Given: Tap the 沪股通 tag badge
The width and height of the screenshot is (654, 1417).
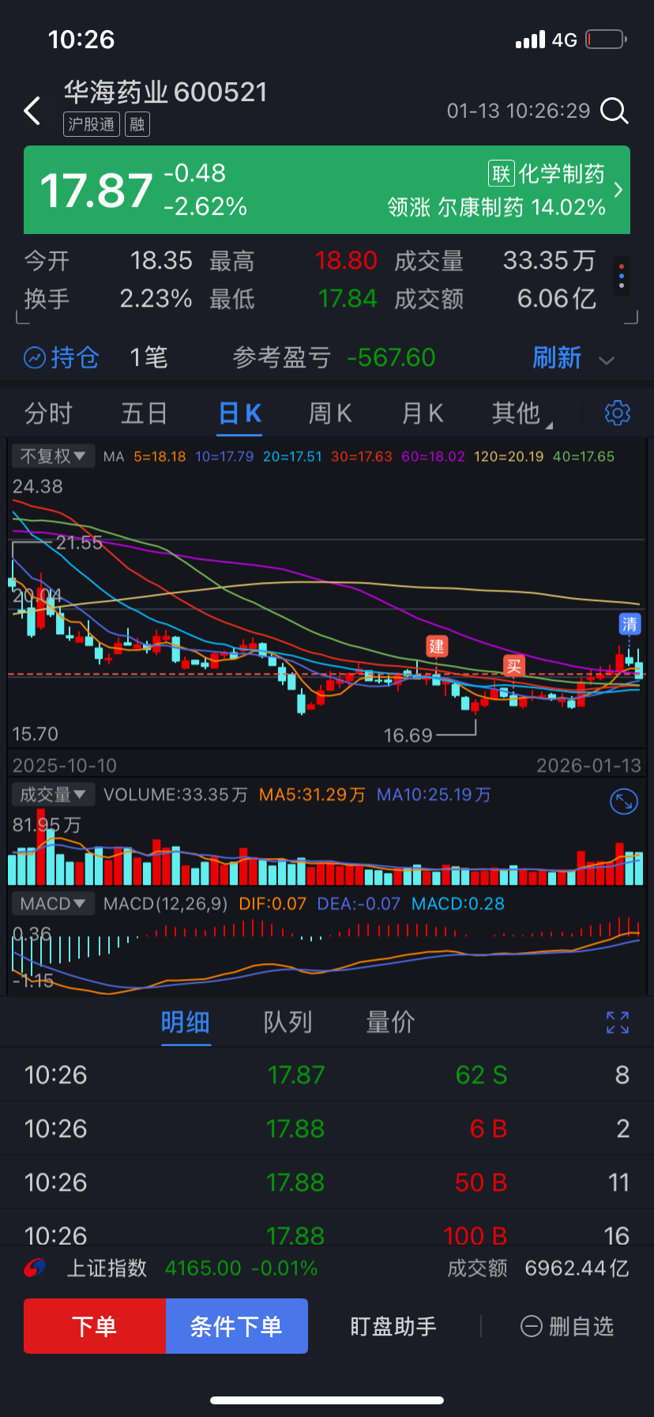Looking at the screenshot, I should click(x=92, y=124).
